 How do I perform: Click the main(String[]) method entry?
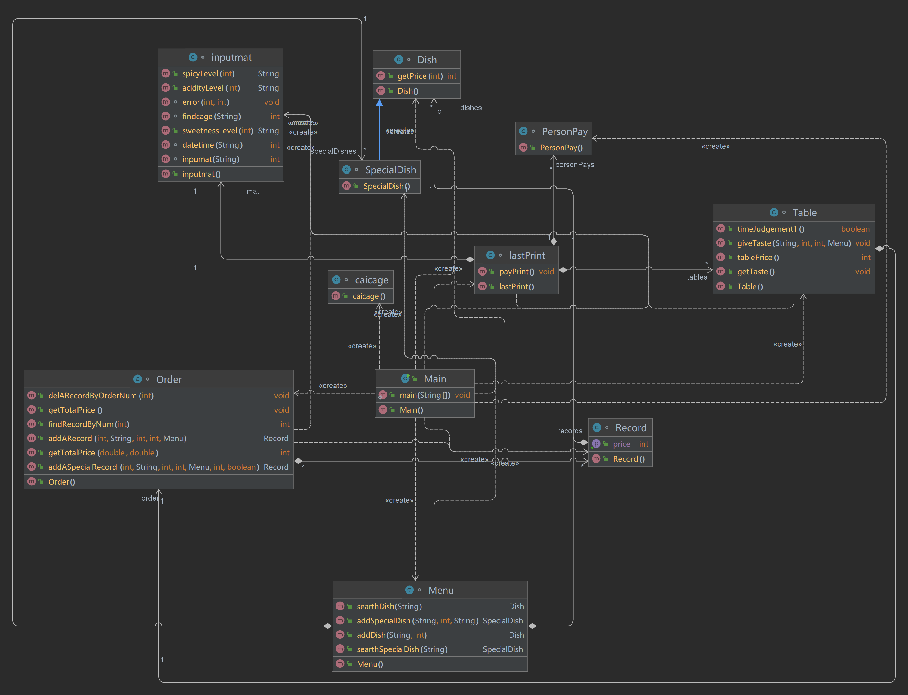pos(425,395)
